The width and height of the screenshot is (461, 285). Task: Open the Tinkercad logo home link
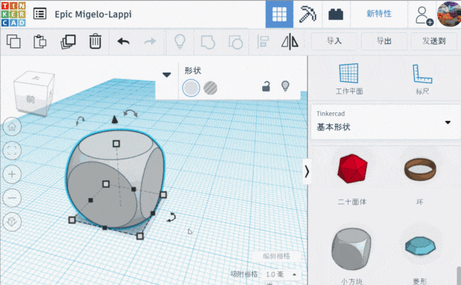click(14, 14)
